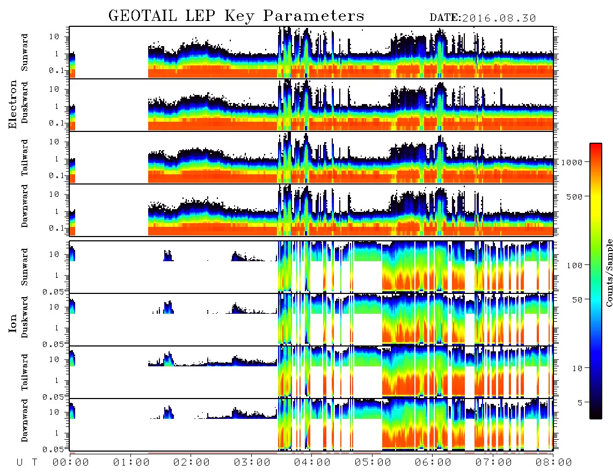Click the Electron Tailward axis label

point(24,157)
